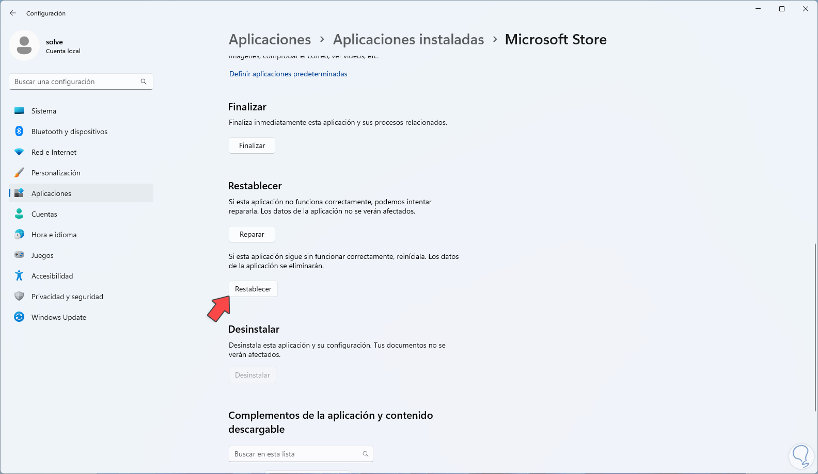
Task: Open Personalización section
Action: pos(81,173)
